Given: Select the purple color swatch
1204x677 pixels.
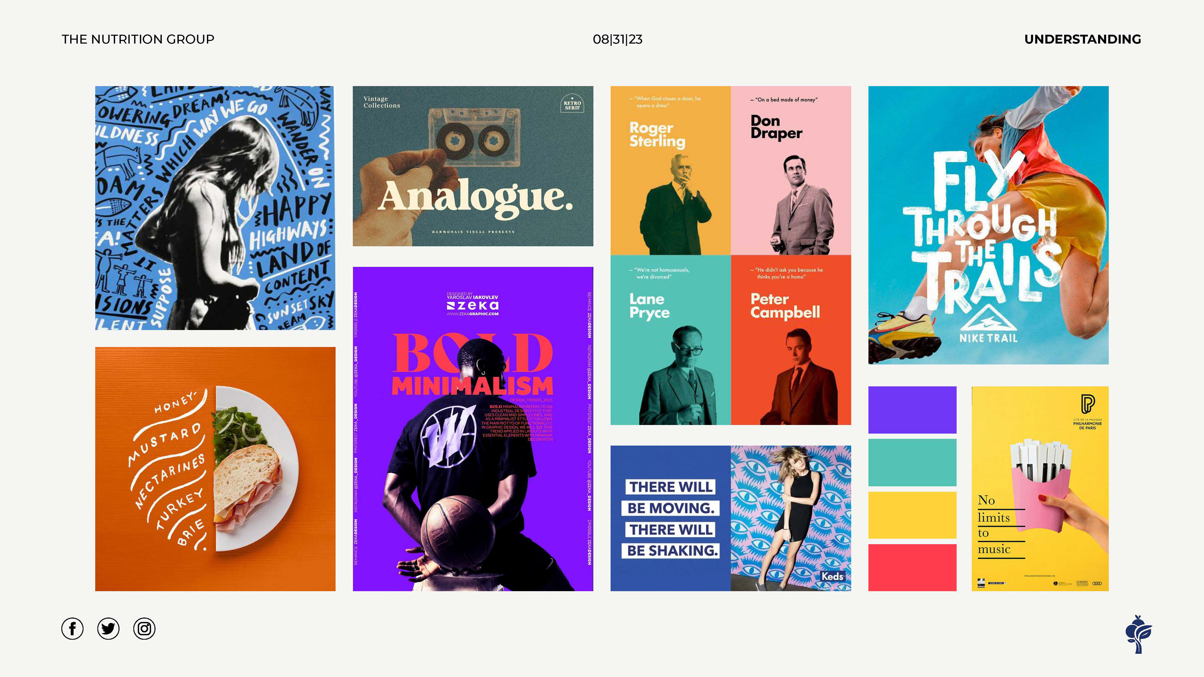Looking at the screenshot, I should pyautogui.click(x=912, y=410).
